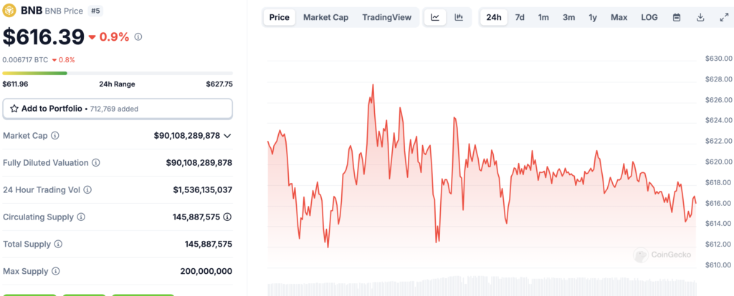734x296 pixels.
Task: Click info icon beside 0.9% price change
Action: click(138, 36)
